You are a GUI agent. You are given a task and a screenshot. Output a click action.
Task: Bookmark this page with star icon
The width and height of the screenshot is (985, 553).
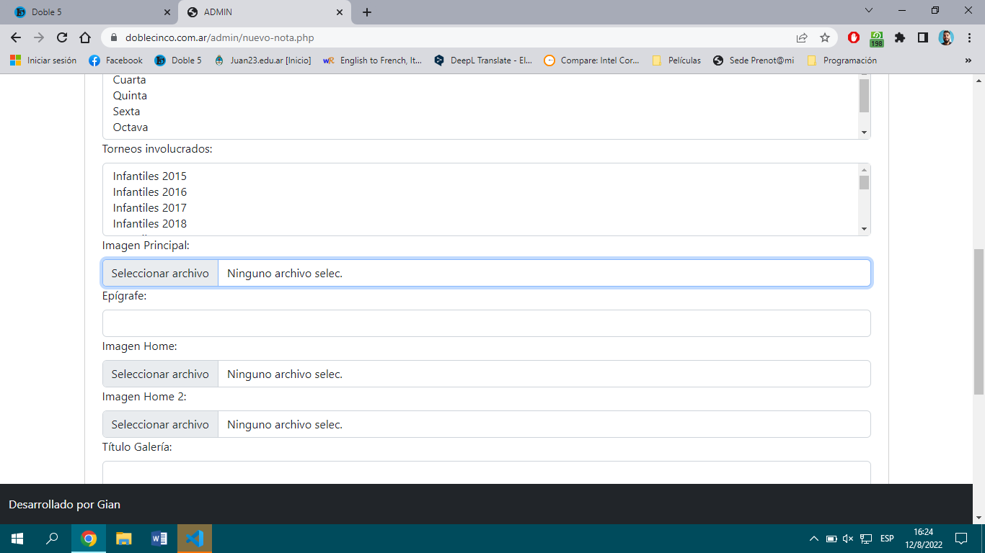click(x=825, y=37)
